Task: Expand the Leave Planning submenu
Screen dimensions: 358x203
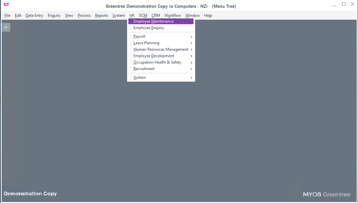Action: (x=161, y=43)
